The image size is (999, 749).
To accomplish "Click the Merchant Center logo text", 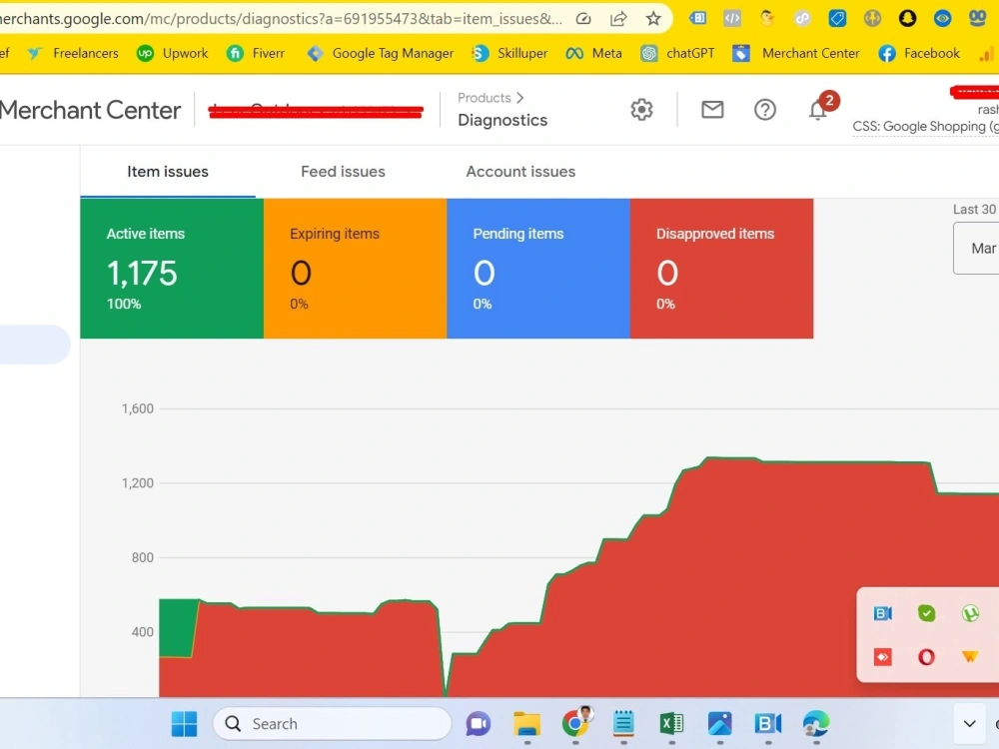I will [x=91, y=110].
